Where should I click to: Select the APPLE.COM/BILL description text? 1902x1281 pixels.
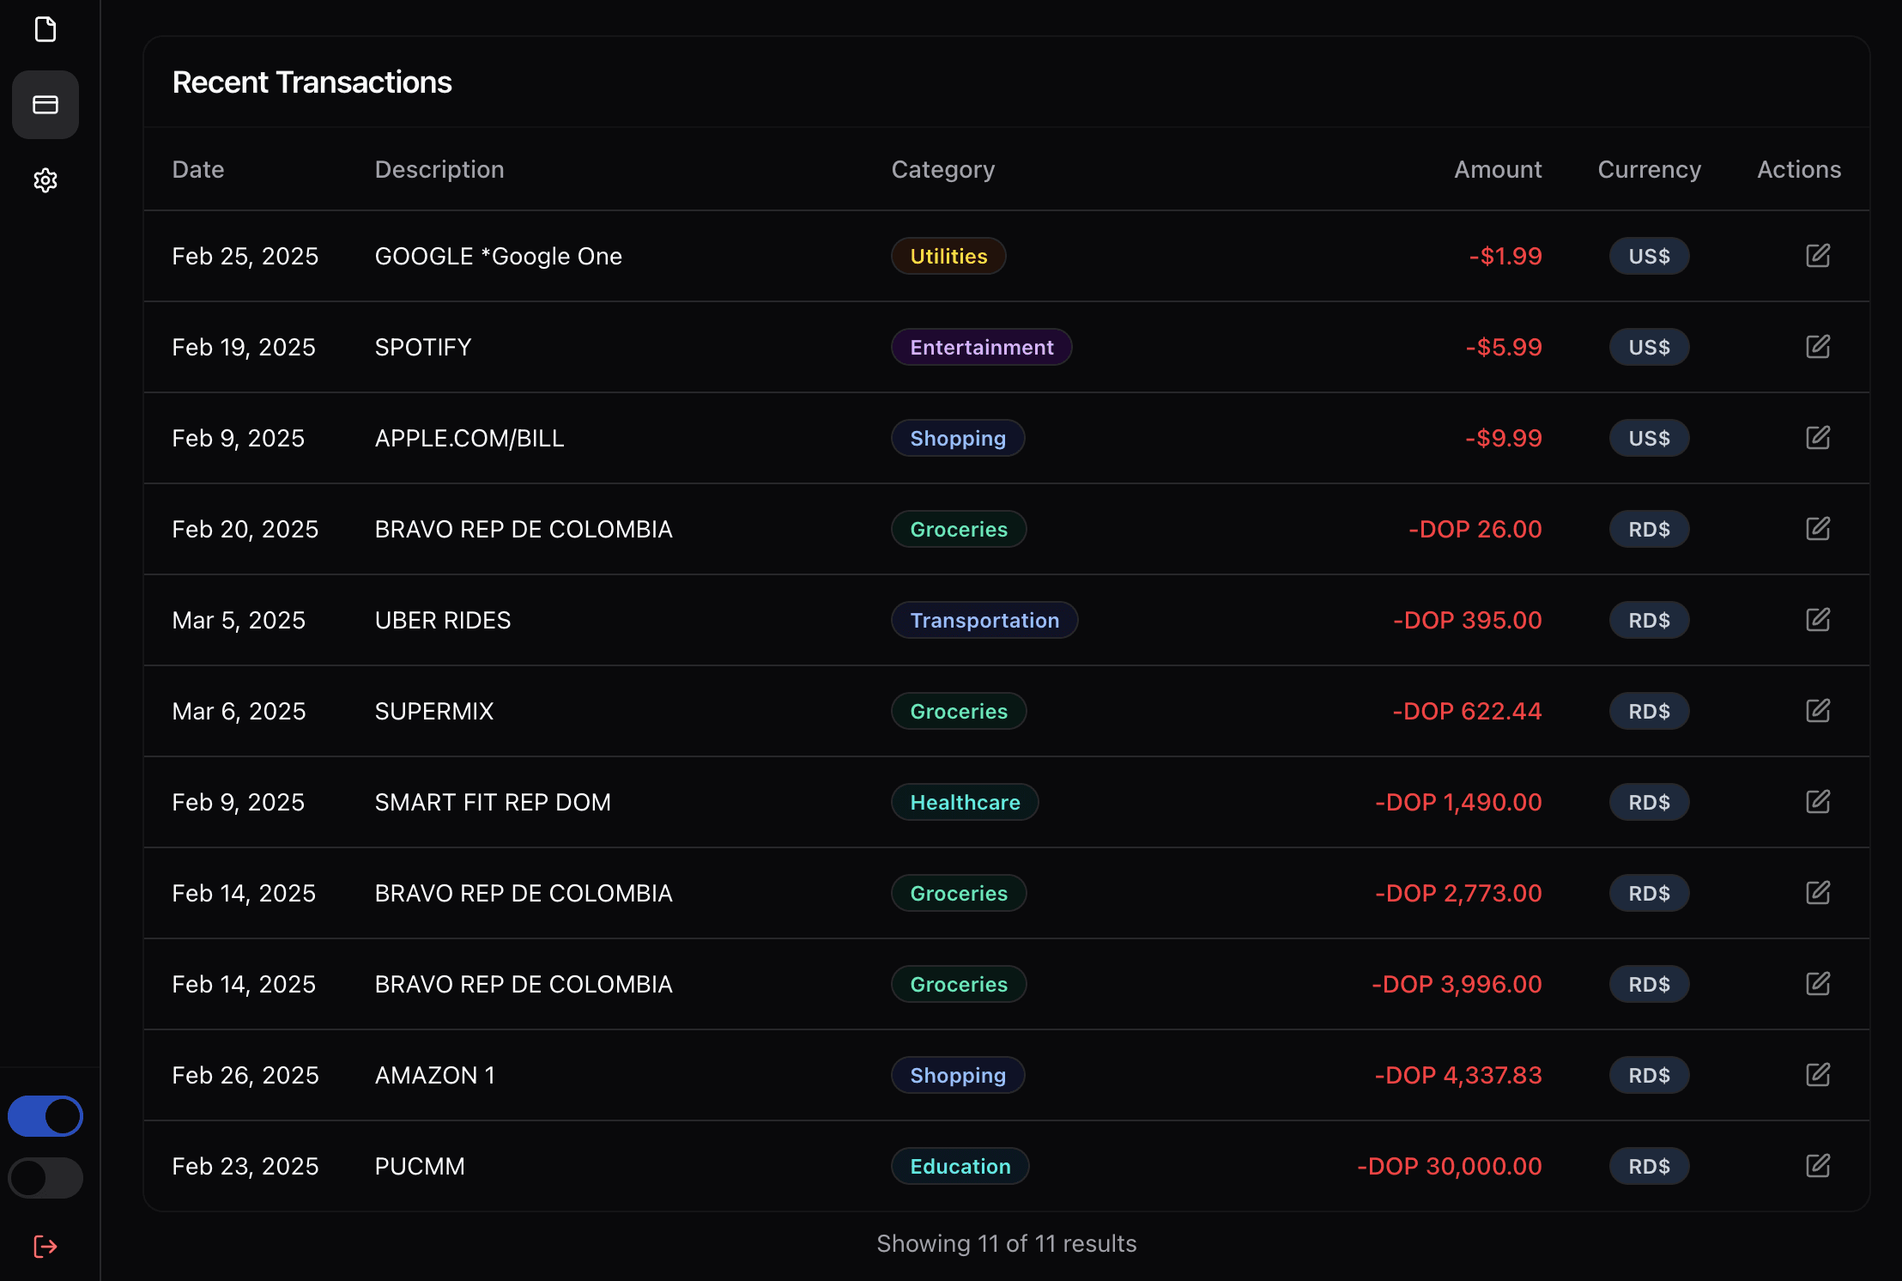click(x=469, y=438)
